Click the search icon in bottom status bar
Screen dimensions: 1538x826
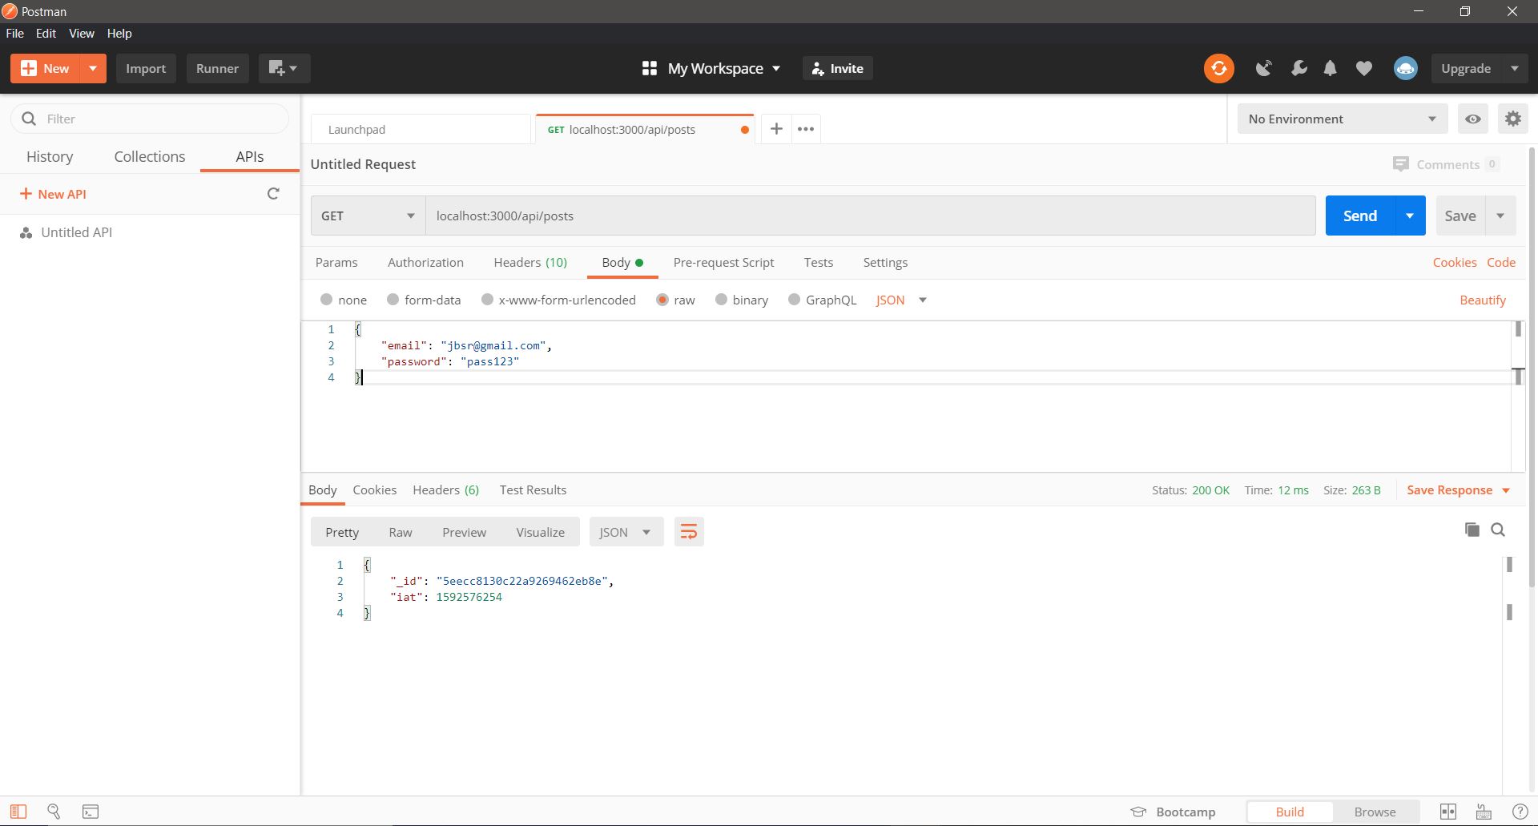click(53, 812)
